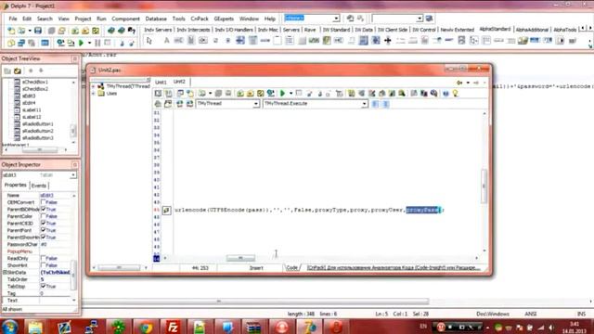
Task: Click the light bulb icon in editor toolbar
Action: coord(456,93)
